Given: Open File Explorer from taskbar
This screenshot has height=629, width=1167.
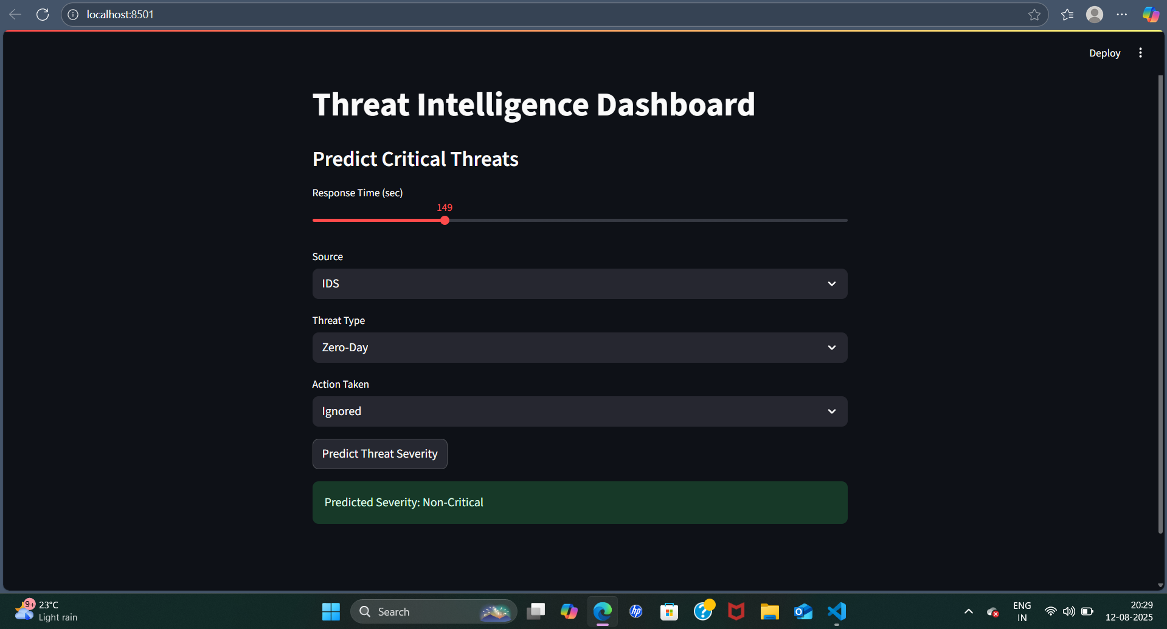Looking at the screenshot, I should pyautogui.click(x=770, y=611).
